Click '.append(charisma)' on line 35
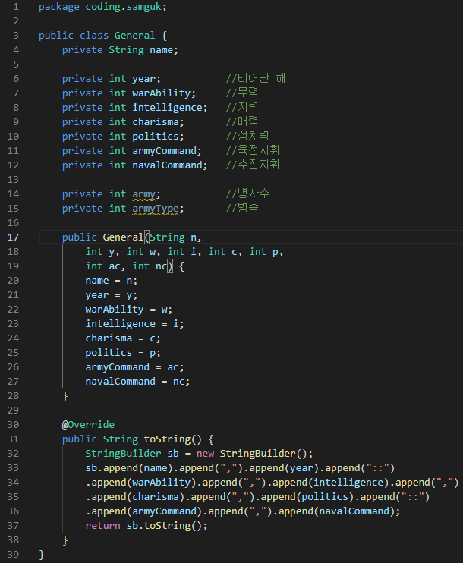Viewport: 463px width, 563px height. [135, 497]
